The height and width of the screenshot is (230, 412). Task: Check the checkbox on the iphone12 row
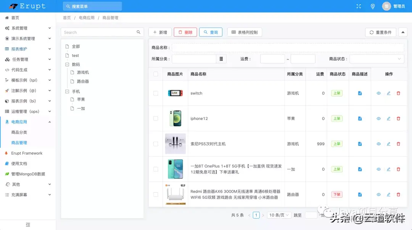[155, 118]
